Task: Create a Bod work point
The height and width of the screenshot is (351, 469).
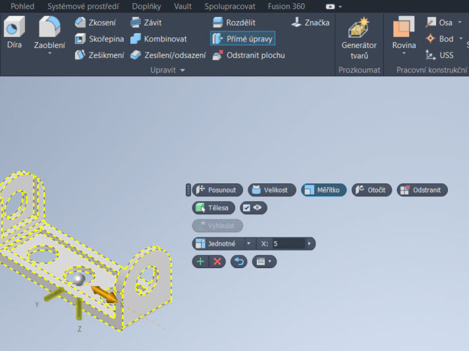Action: tap(439, 39)
